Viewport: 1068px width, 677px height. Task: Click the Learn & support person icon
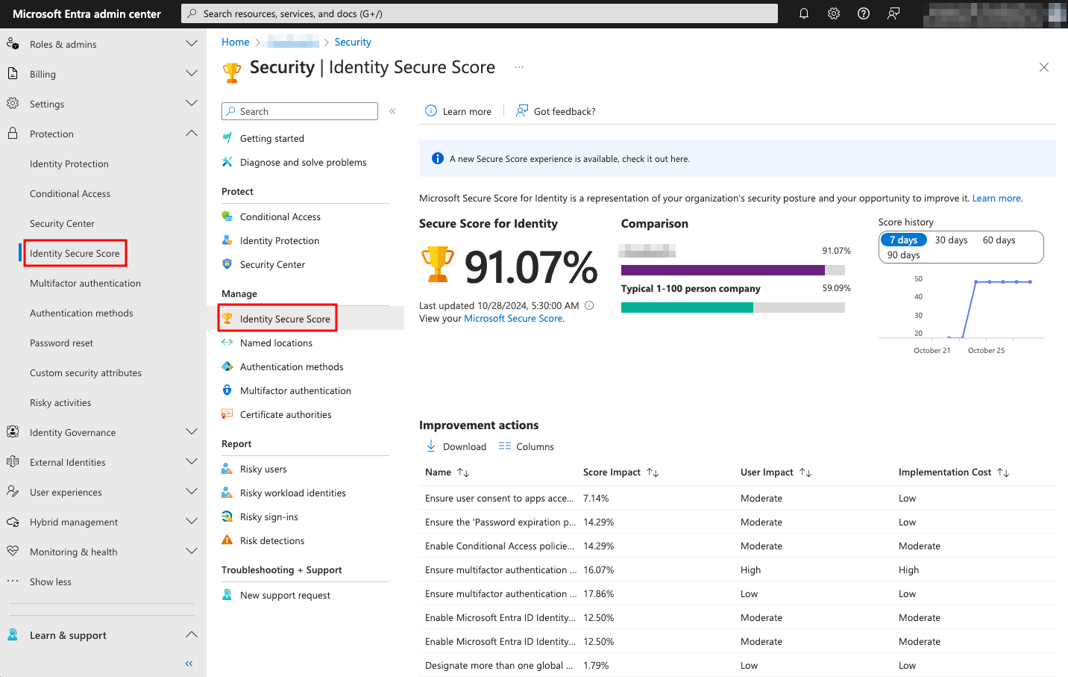[x=13, y=634]
